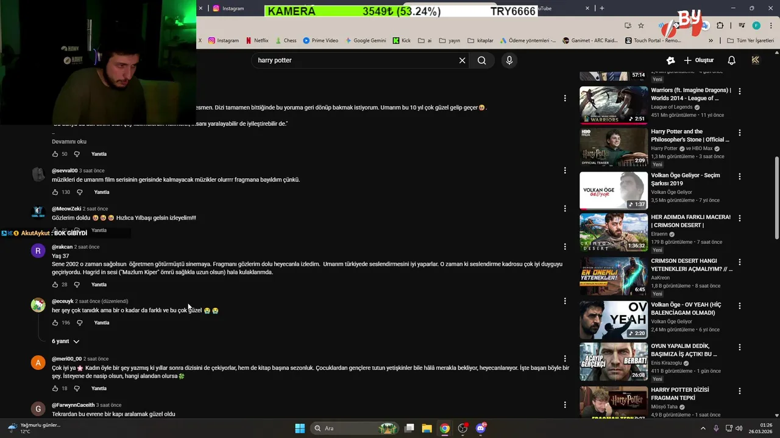Open Discord from taskbar
780x438 pixels.
pos(481,428)
